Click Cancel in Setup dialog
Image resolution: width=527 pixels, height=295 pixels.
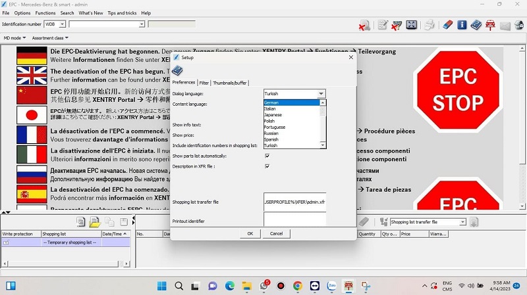(276, 234)
